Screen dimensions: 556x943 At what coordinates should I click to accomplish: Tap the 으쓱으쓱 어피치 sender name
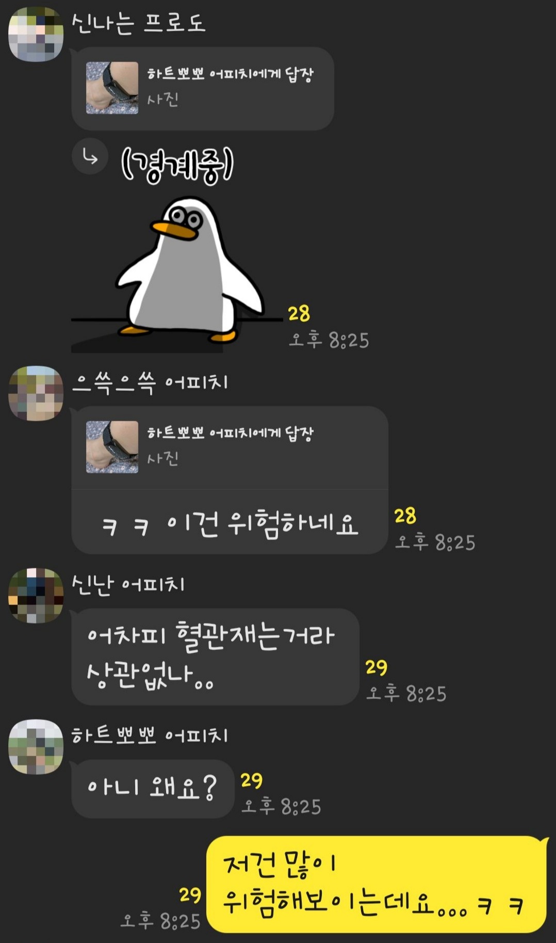[150, 382]
